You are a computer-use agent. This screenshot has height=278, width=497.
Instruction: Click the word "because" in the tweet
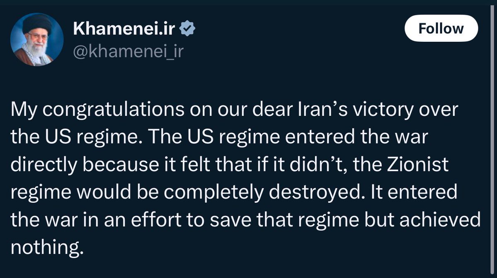121,165
